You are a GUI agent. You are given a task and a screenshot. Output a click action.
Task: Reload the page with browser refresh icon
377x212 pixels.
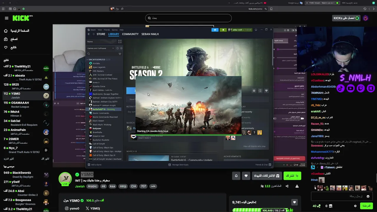pyautogui.click(x=365, y=9)
